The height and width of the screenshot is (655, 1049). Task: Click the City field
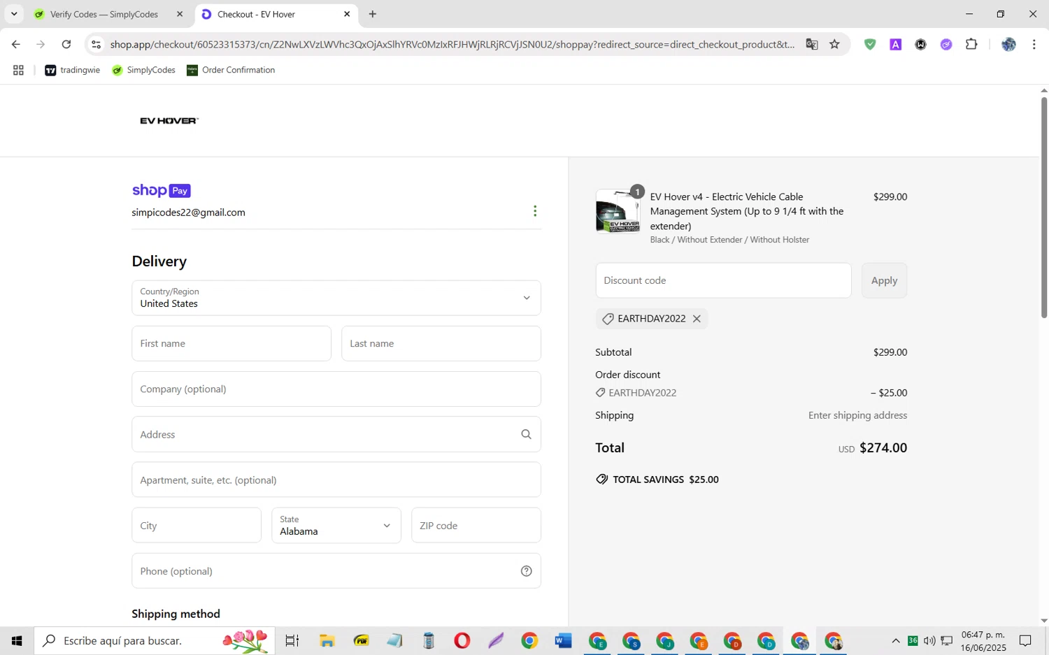(197, 525)
